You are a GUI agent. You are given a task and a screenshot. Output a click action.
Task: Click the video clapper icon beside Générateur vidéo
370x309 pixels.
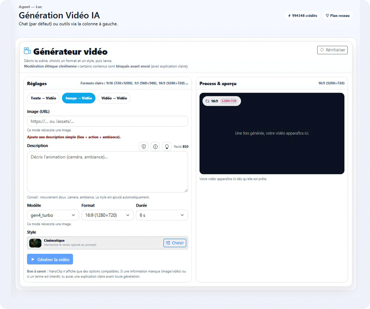pyautogui.click(x=26, y=51)
